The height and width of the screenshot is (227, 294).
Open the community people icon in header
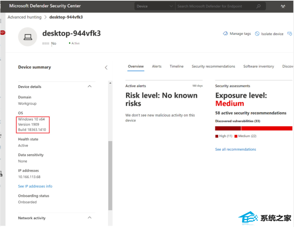[x=283, y=6]
